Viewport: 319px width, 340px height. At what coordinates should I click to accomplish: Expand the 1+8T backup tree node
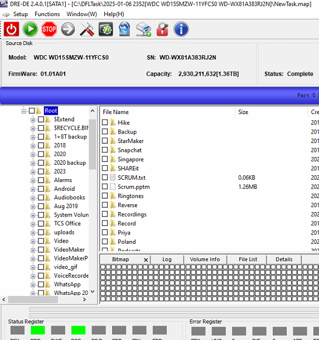[x=33, y=137]
